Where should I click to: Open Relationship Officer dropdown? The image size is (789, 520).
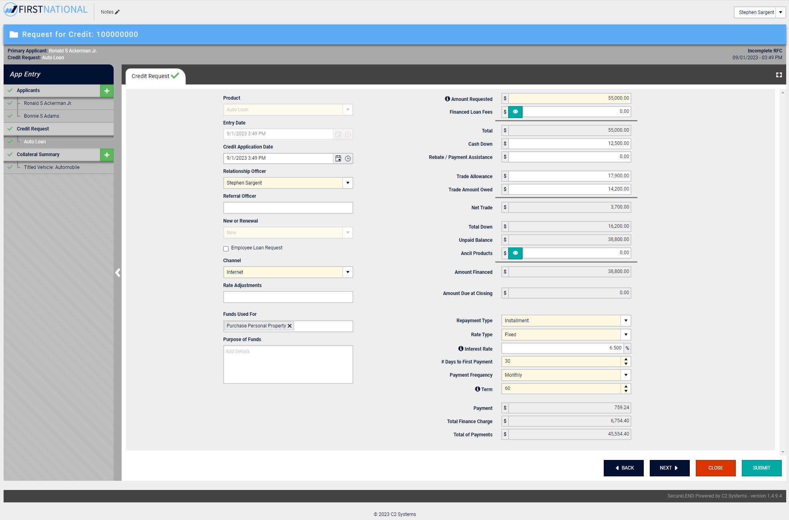pyautogui.click(x=348, y=183)
